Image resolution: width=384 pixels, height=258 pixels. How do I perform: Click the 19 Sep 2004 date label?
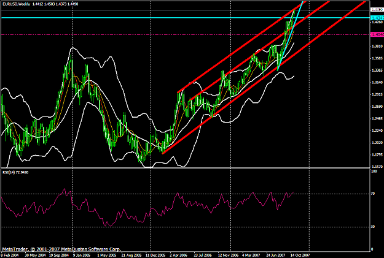(59, 256)
